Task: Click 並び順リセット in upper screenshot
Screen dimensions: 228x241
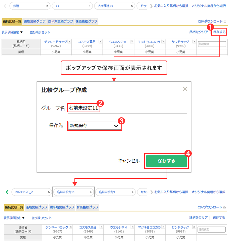Action: point(40,32)
